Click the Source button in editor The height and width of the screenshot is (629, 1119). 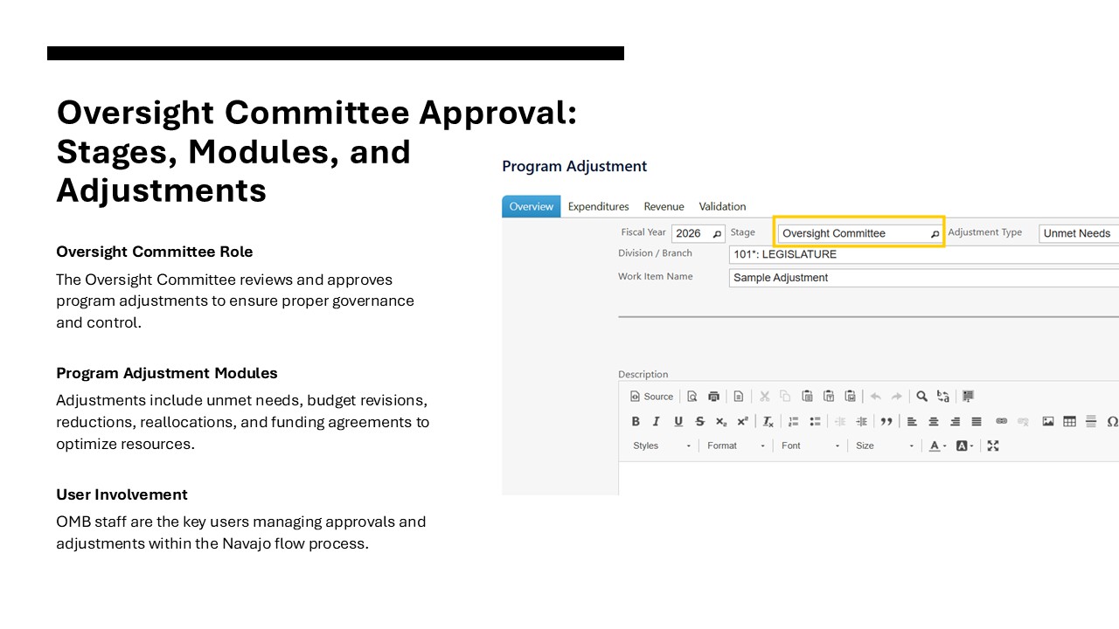tap(652, 397)
